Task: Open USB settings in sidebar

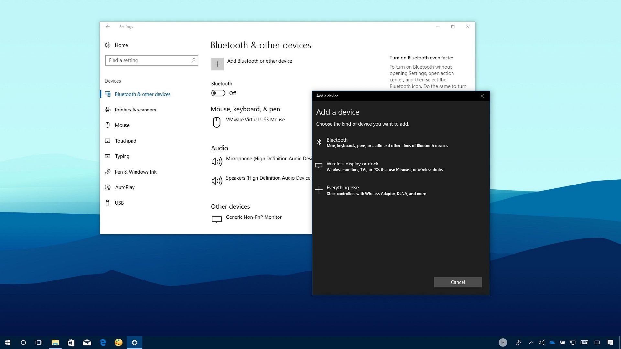Action: coord(119,203)
